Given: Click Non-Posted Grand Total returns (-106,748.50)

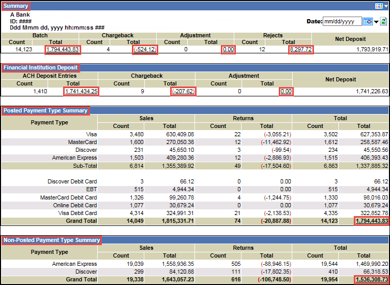Looking at the screenshot, I should pyautogui.click(x=274, y=279).
